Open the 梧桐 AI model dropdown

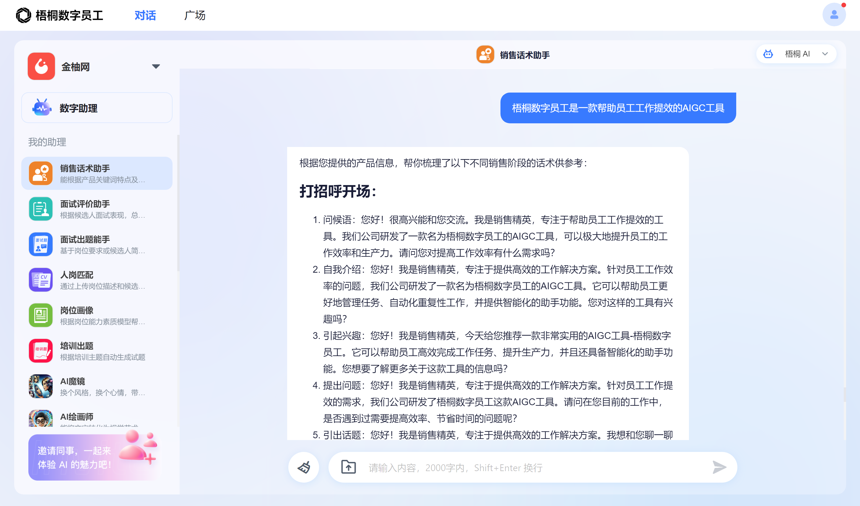[x=796, y=54]
